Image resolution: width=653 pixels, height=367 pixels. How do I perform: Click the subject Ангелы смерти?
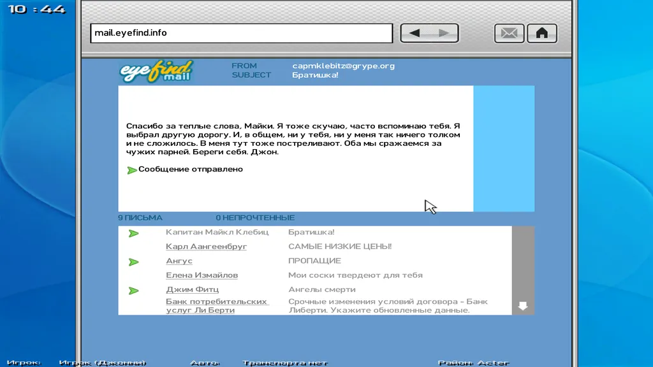click(322, 289)
